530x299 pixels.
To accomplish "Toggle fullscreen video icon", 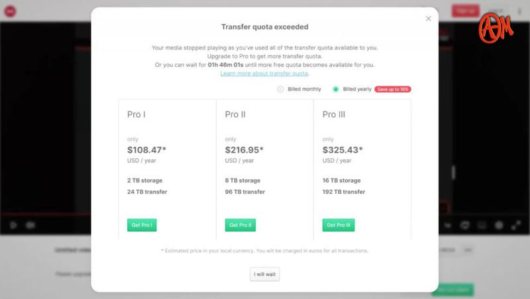I will [516, 225].
